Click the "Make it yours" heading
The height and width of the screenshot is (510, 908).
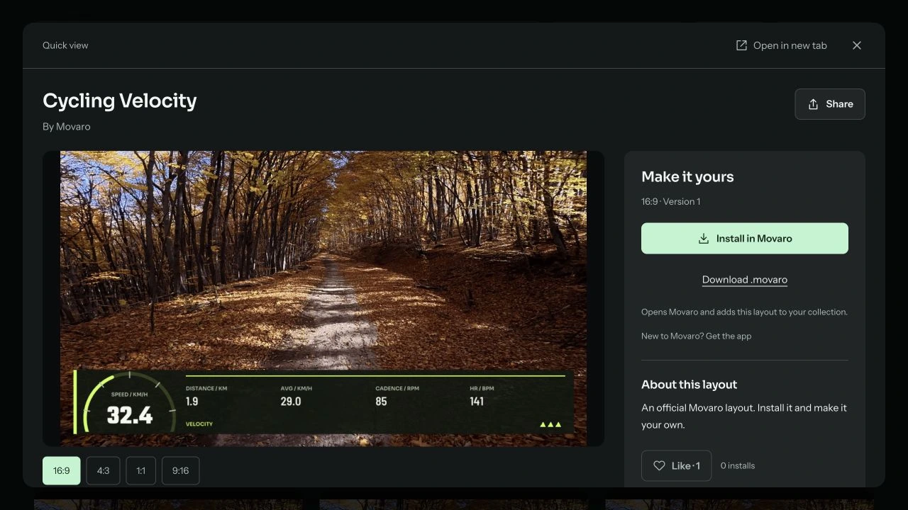click(687, 177)
